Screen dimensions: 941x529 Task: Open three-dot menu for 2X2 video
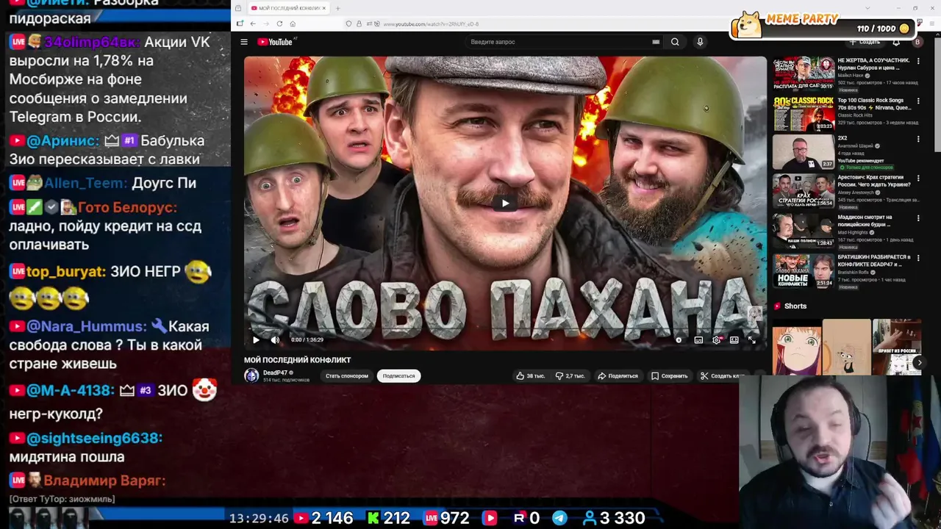[x=918, y=139]
